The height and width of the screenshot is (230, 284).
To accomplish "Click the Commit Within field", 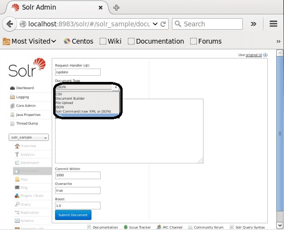I will pos(78,175).
